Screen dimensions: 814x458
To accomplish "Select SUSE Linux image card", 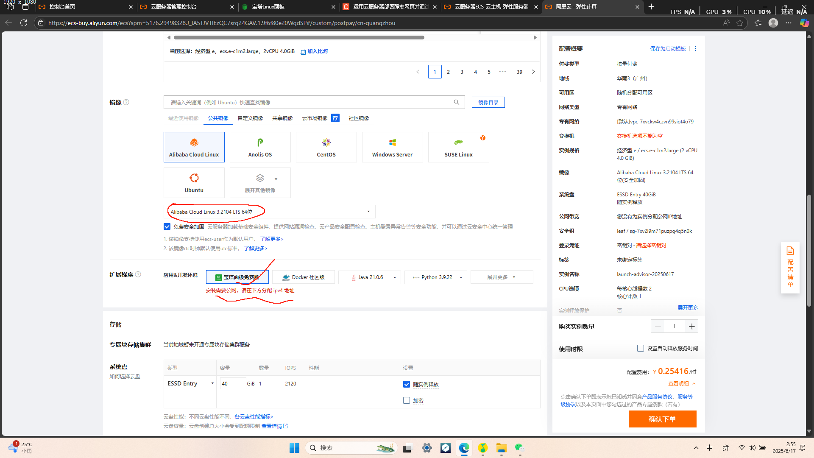I will [459, 147].
